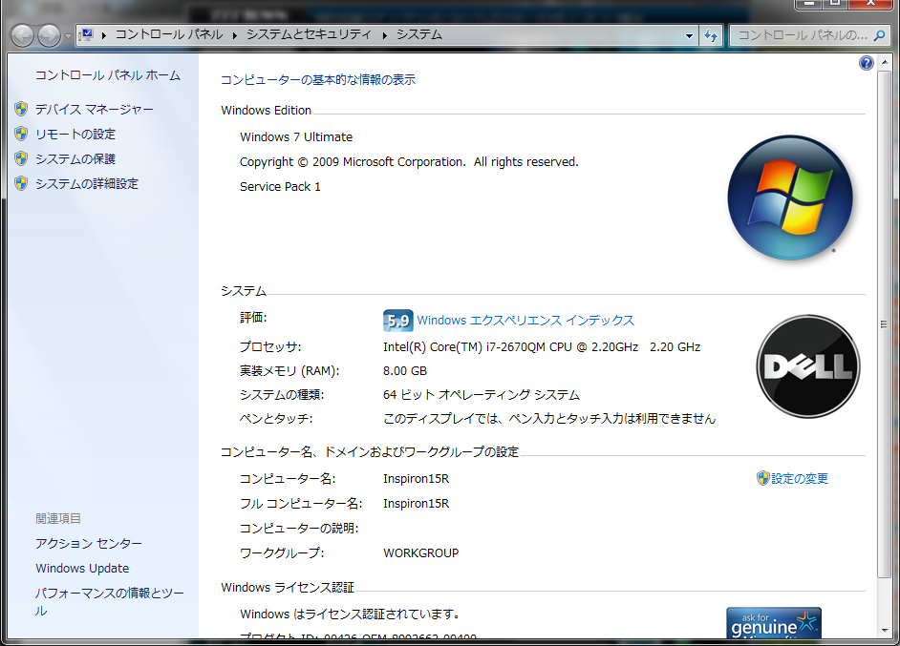Click Windows はライセンス認証されています text
This screenshot has height=646, width=900.
[351, 614]
